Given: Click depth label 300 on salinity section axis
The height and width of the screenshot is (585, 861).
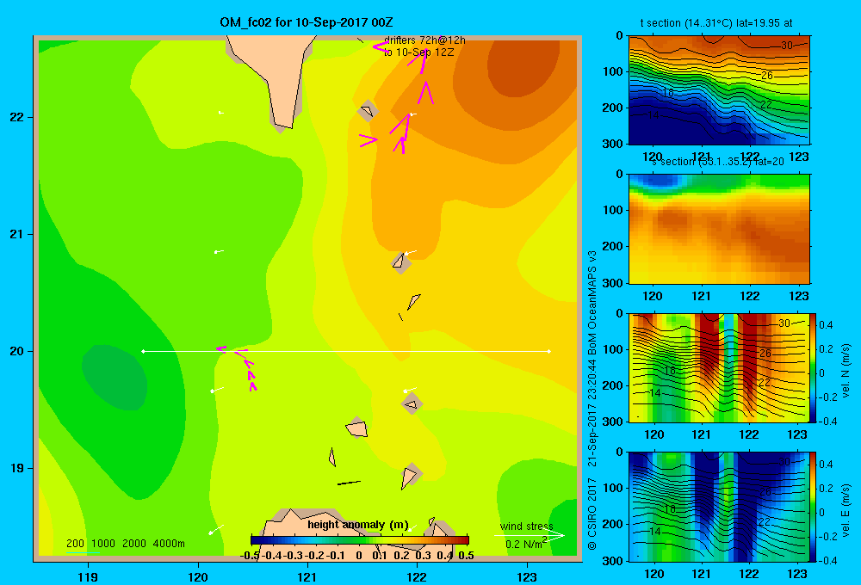Looking at the screenshot, I should point(613,283).
